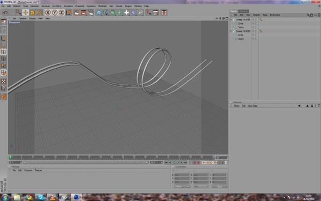Go to the end of the animation
This screenshot has width=321, height=201.
click(x=186, y=162)
